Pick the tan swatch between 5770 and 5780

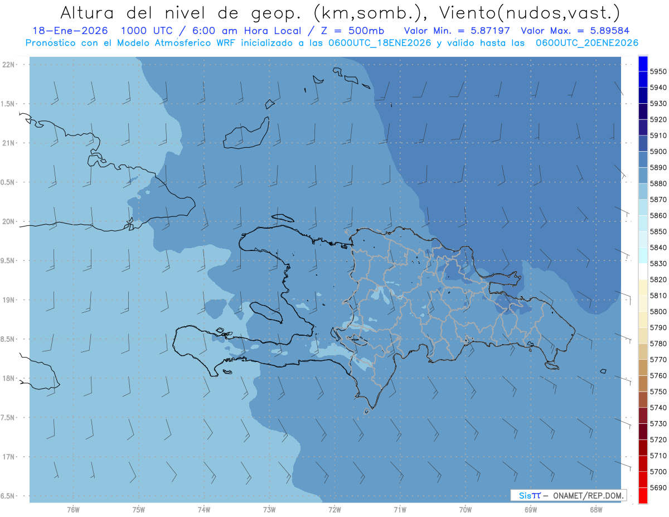pyautogui.click(x=643, y=351)
